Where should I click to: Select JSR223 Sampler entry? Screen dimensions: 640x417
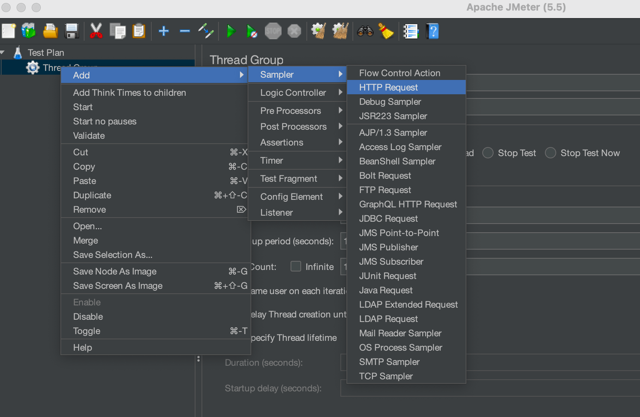click(406, 116)
